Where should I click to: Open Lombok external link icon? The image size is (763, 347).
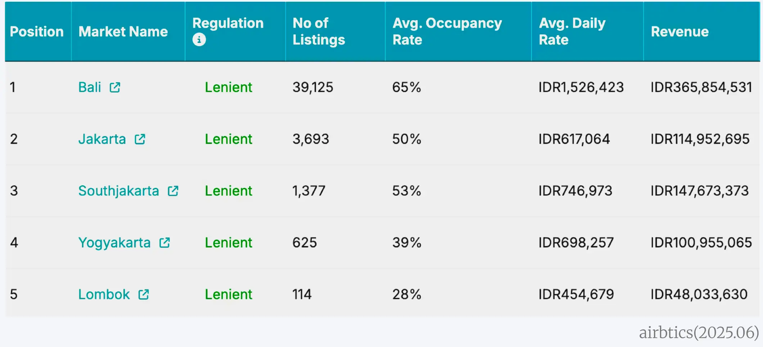(144, 295)
